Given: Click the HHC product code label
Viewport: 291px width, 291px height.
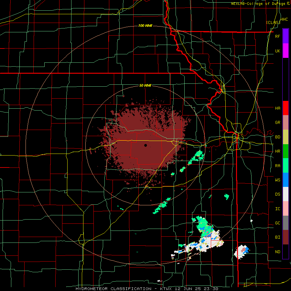Looking at the screenshot, I should 284,19.
